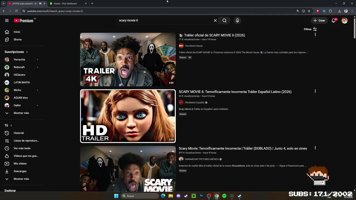
Task: Play the HD TRAILER doll thumbnail video
Action: [x=128, y=116]
